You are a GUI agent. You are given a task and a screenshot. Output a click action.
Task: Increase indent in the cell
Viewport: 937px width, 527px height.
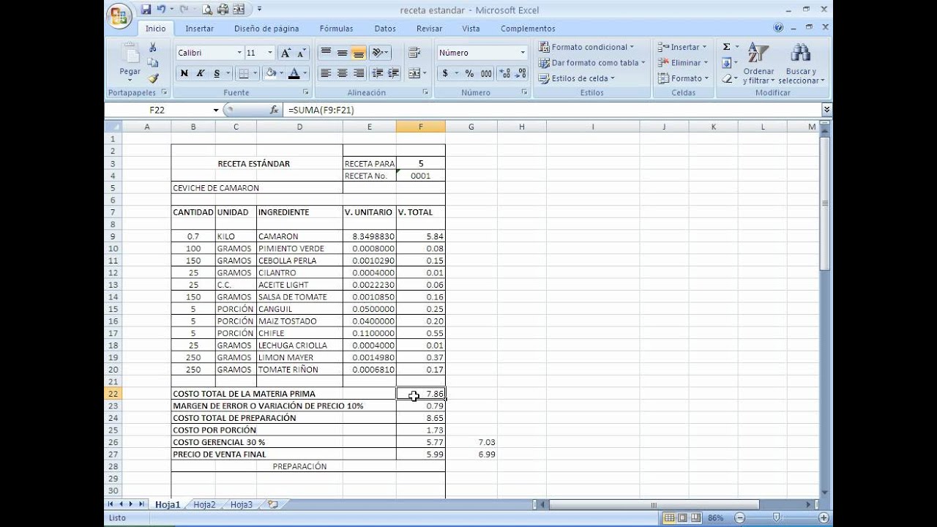[x=394, y=73]
